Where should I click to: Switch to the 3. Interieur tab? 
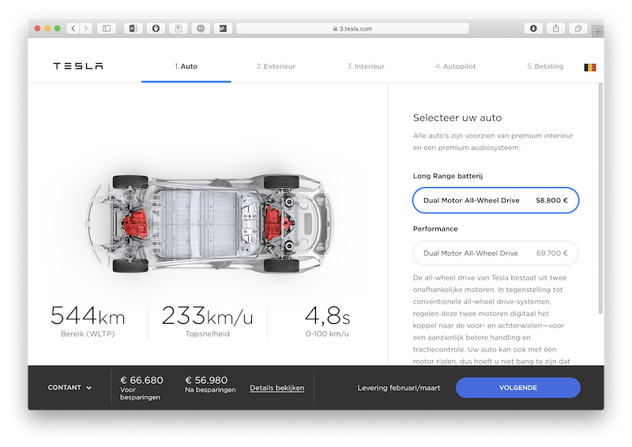[366, 66]
